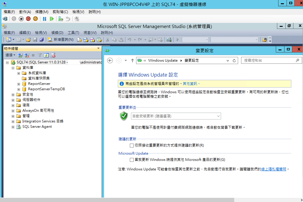The image size is (303, 202).
Task: Refresh the Object Explorer tree
Action: [x=46, y=55]
